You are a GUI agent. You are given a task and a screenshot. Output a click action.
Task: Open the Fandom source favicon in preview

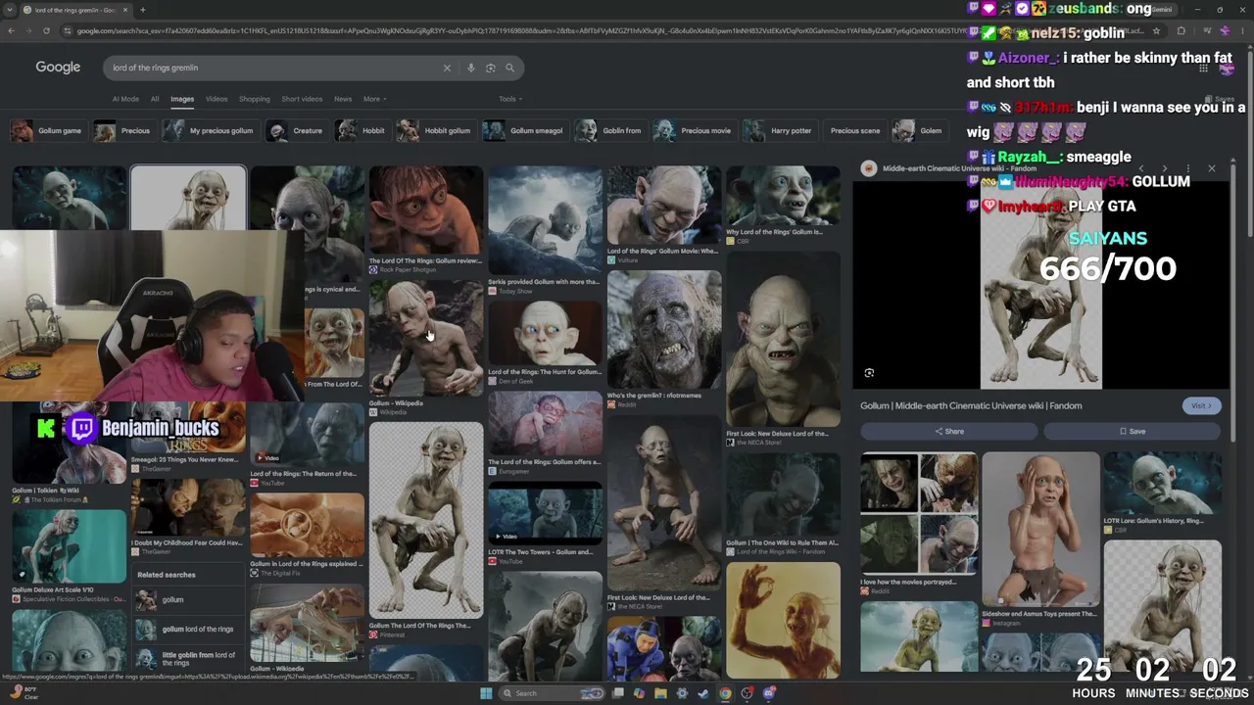pos(868,168)
